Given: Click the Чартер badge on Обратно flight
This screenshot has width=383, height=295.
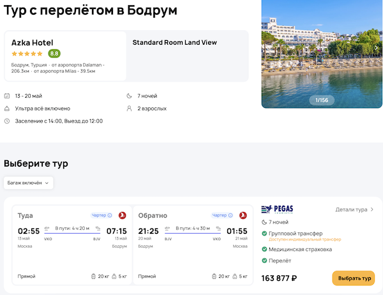Looking at the screenshot, I should pos(223,215).
